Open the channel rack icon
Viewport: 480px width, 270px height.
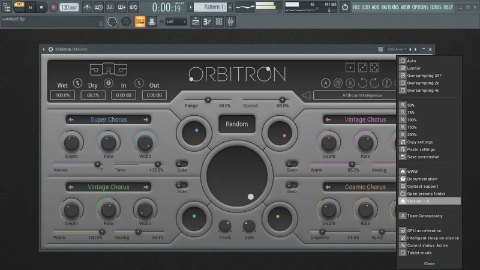tap(219, 22)
